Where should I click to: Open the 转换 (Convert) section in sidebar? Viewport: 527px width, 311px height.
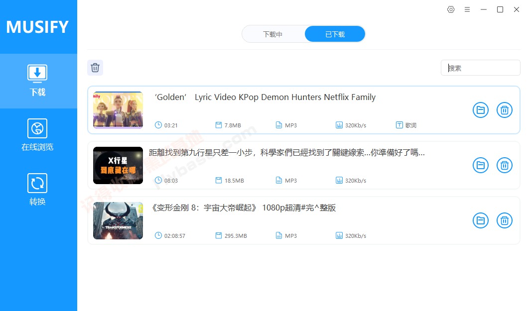[37, 189]
